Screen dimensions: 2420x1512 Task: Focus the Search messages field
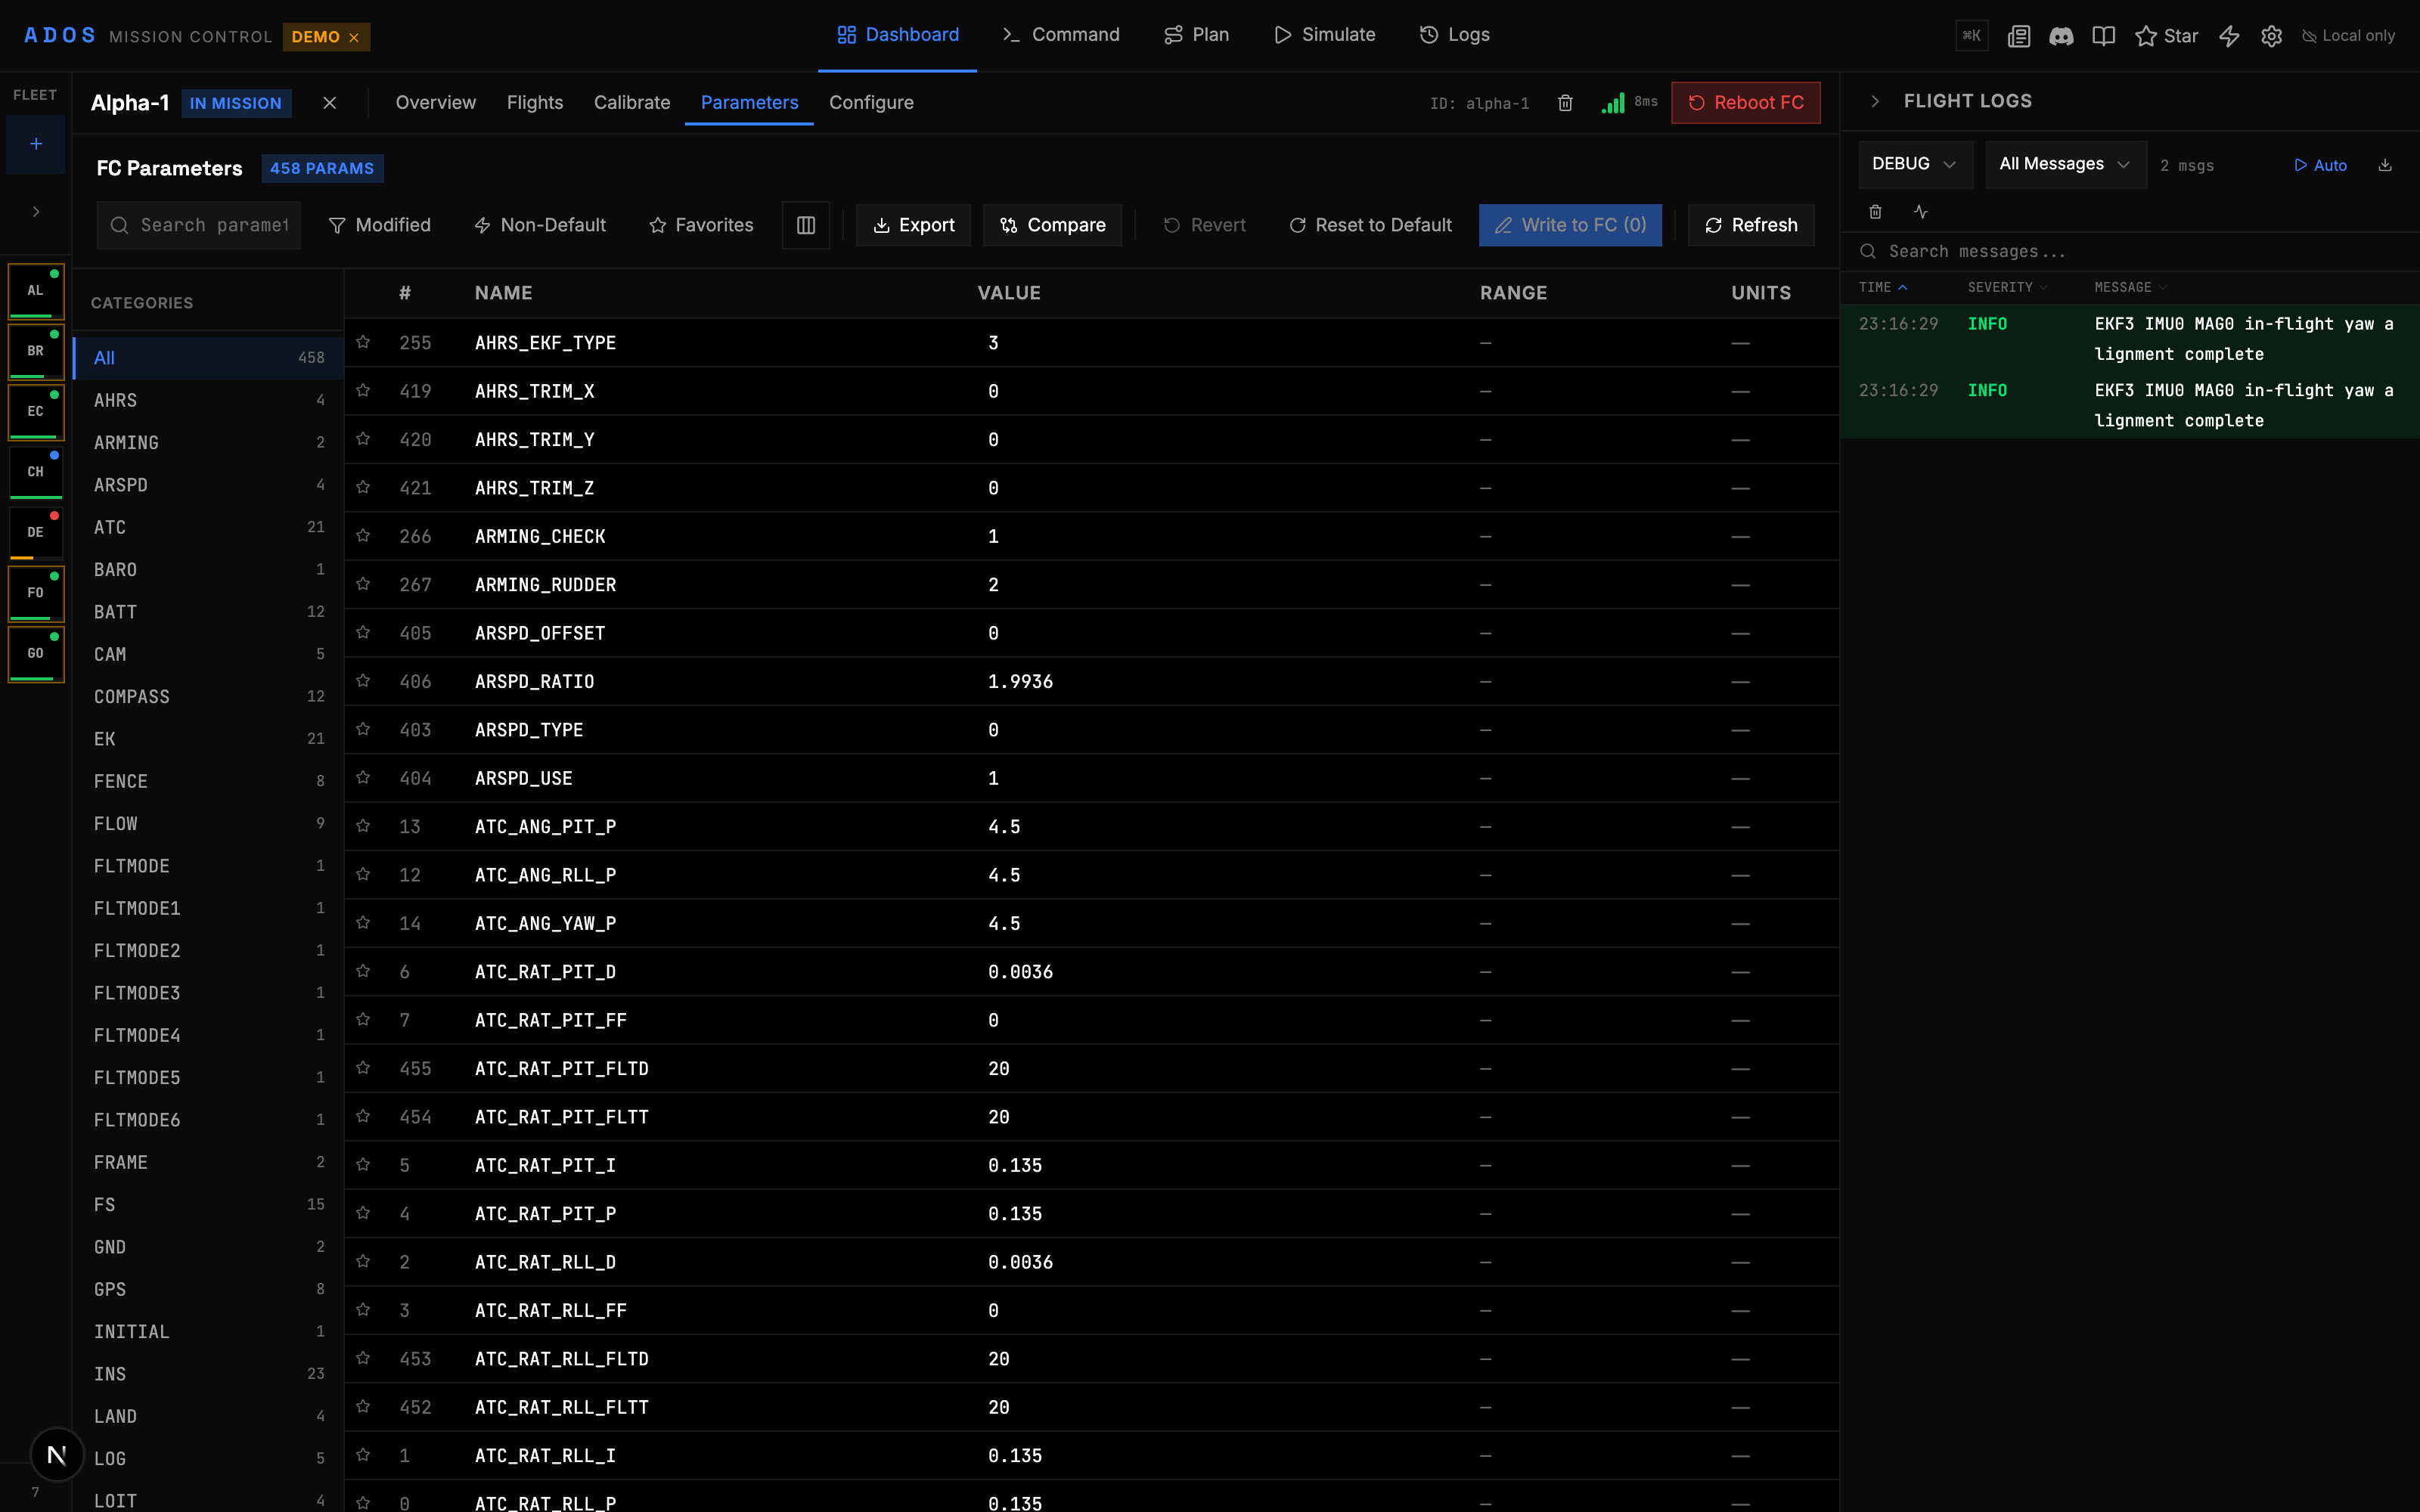click(2130, 252)
